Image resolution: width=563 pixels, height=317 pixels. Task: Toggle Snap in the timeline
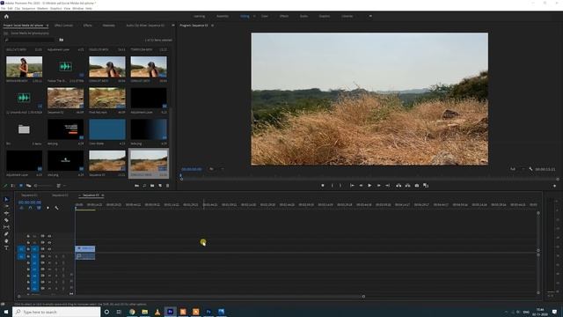tap(30, 208)
